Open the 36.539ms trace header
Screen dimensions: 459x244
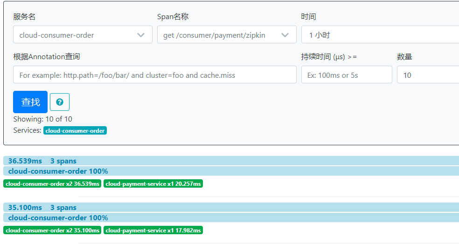[25, 161]
